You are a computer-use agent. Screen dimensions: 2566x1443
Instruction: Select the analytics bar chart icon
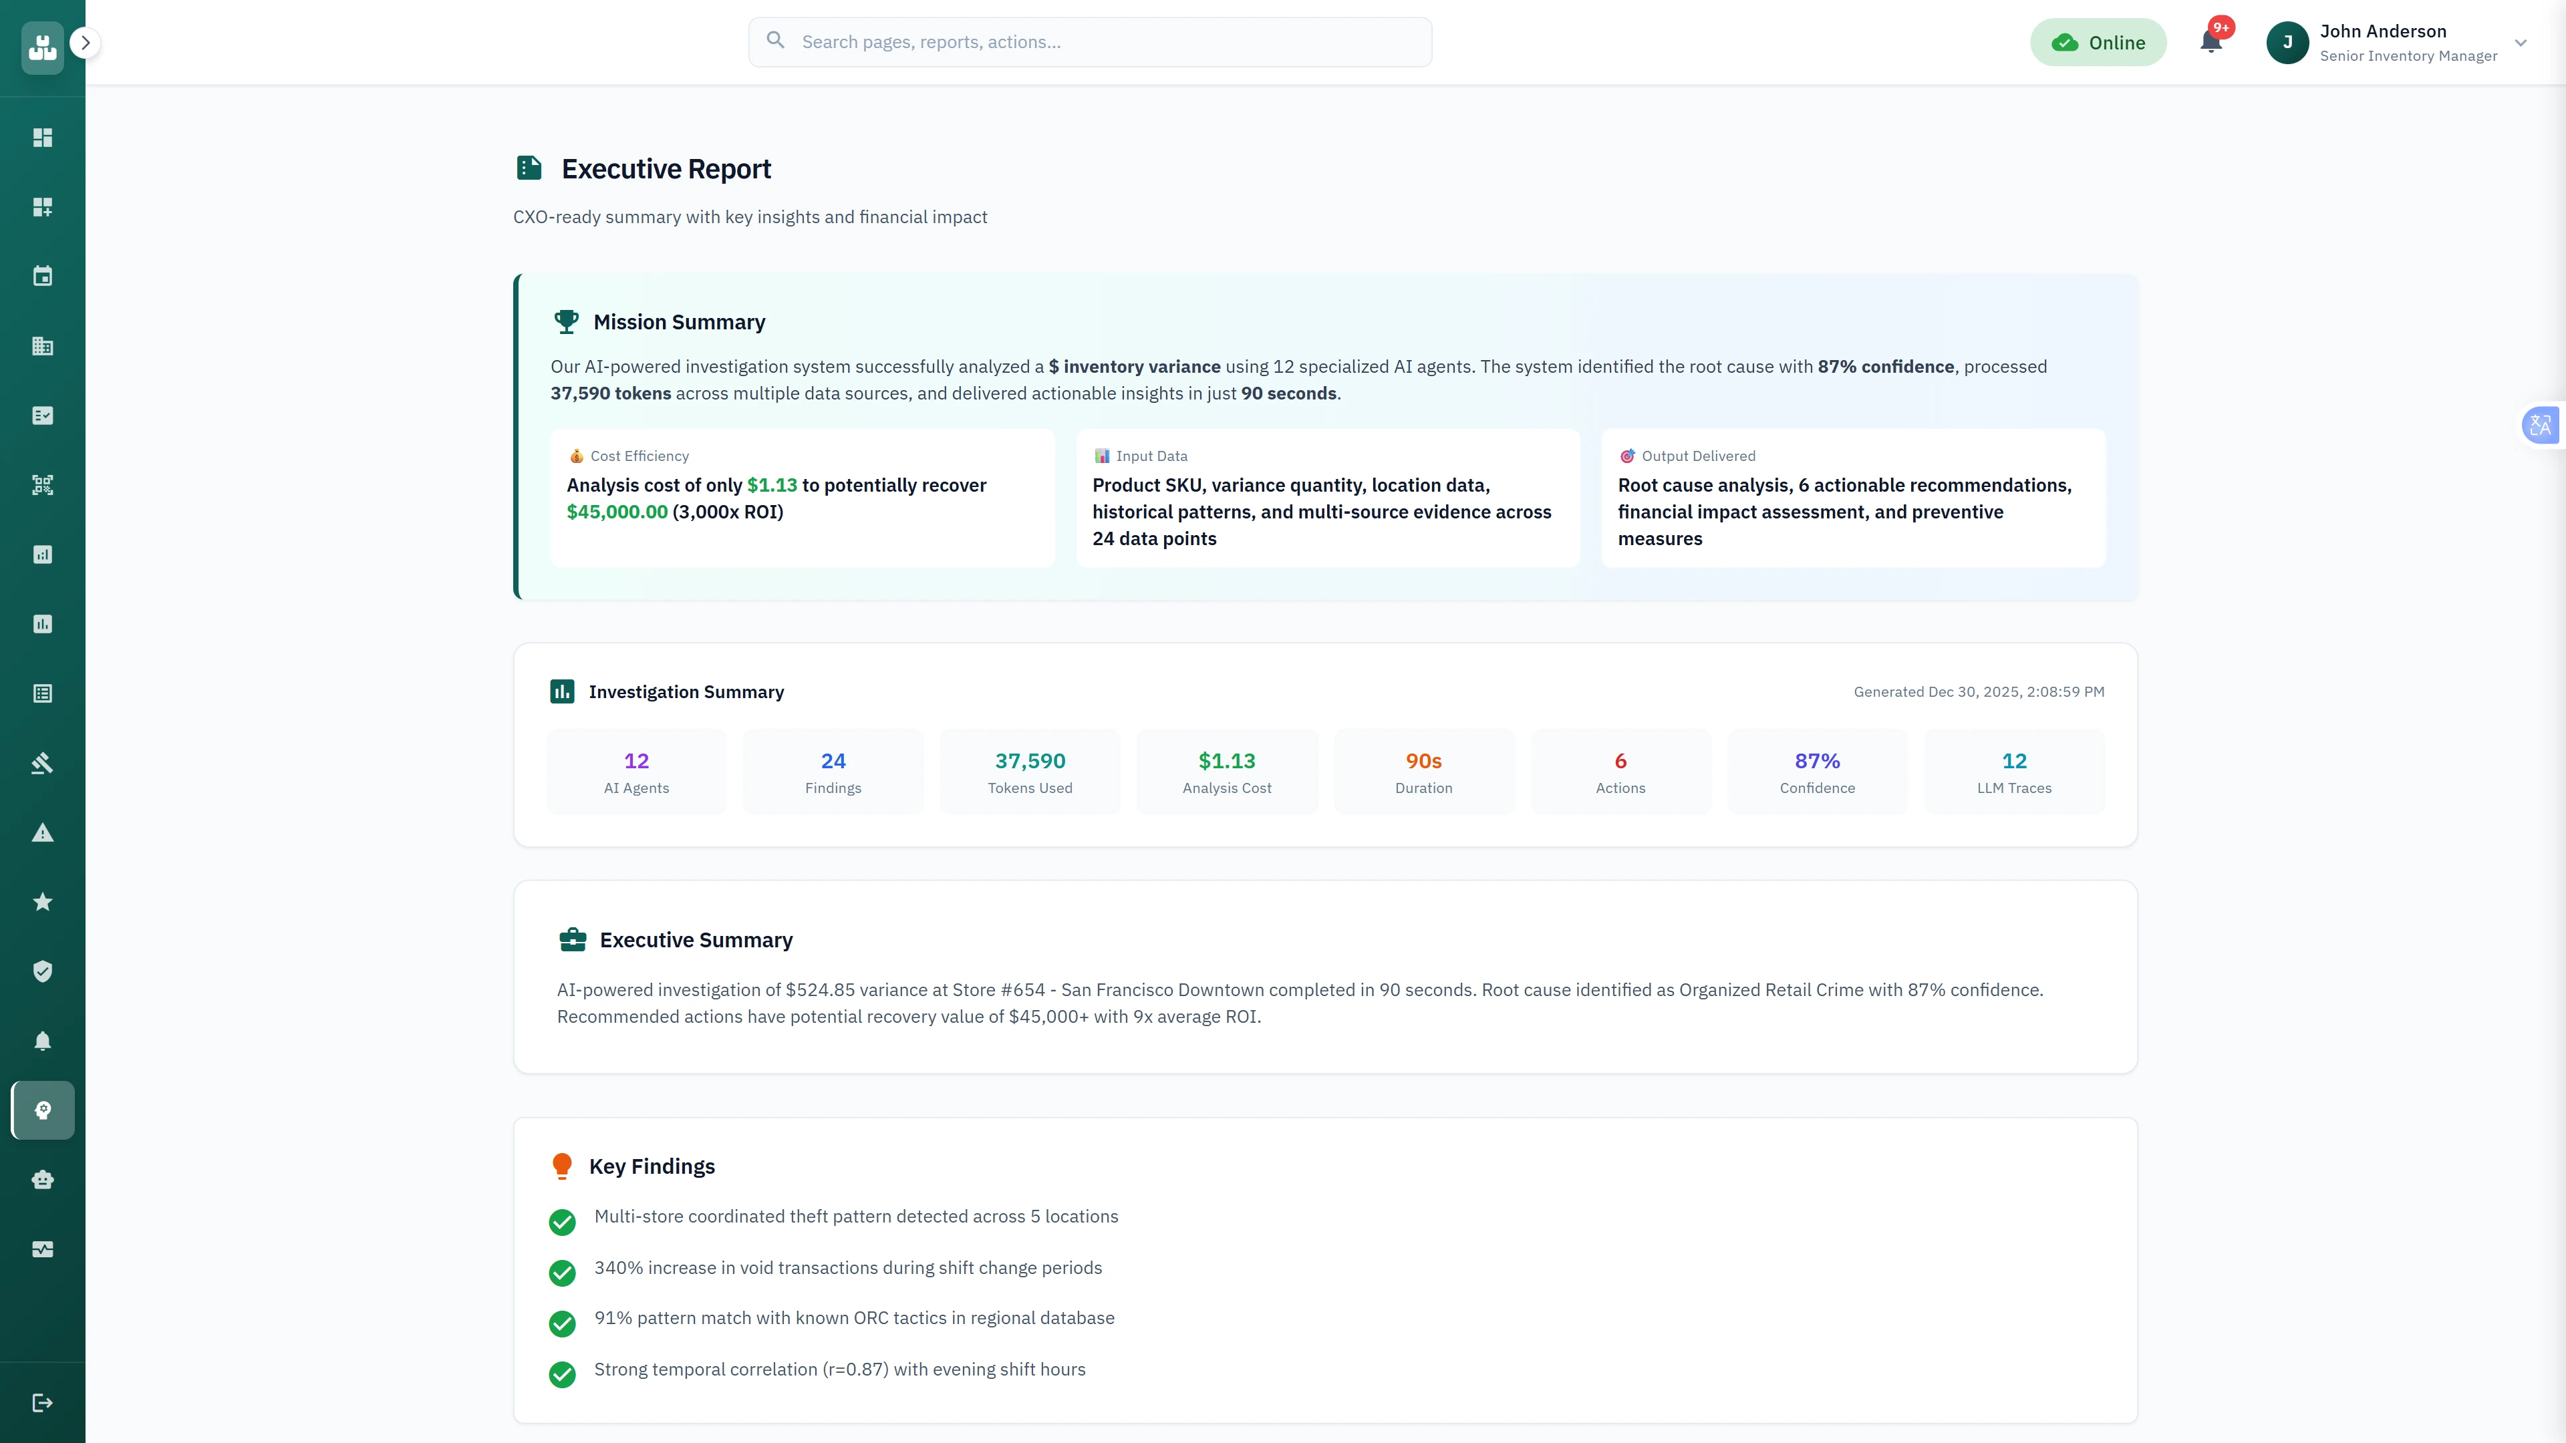pyautogui.click(x=42, y=554)
